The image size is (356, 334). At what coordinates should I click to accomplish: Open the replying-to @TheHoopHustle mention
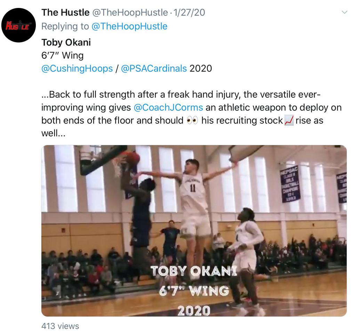129,26
